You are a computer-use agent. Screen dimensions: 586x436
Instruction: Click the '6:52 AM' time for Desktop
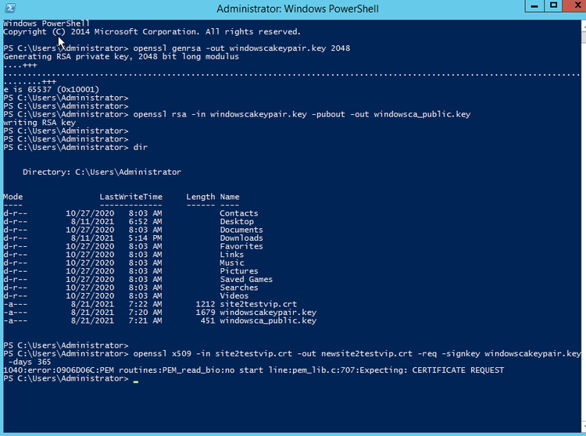point(145,222)
